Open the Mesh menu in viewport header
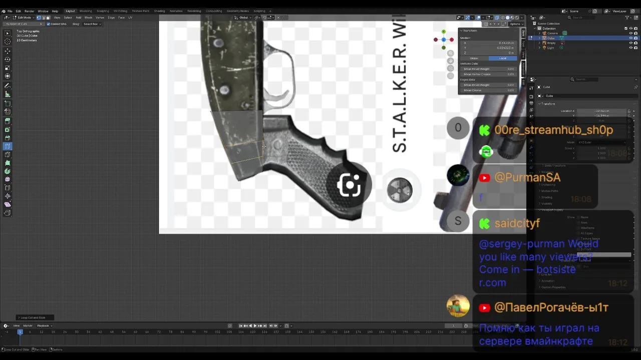This screenshot has width=641, height=360. tap(88, 17)
